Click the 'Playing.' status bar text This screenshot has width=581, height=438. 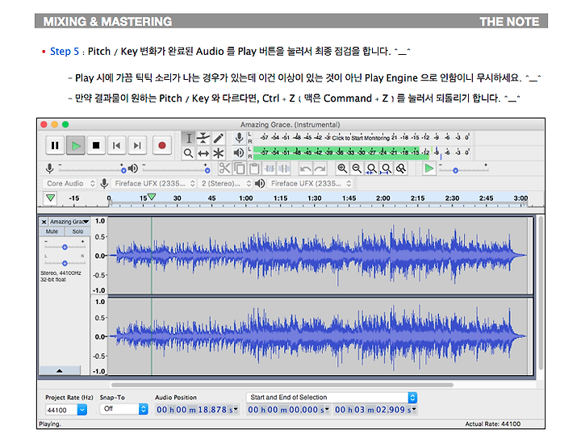50,424
